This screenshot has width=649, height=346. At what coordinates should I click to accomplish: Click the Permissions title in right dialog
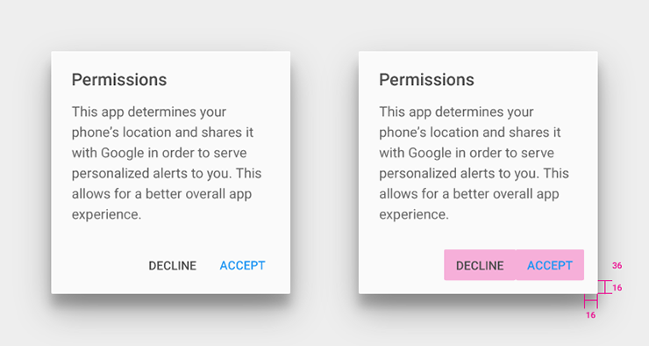(x=427, y=80)
